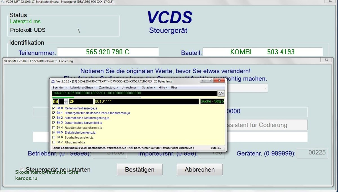Click the binary value field 00101111
Image resolution: width=338 pixels, height=192 pixels.
pos(146,102)
